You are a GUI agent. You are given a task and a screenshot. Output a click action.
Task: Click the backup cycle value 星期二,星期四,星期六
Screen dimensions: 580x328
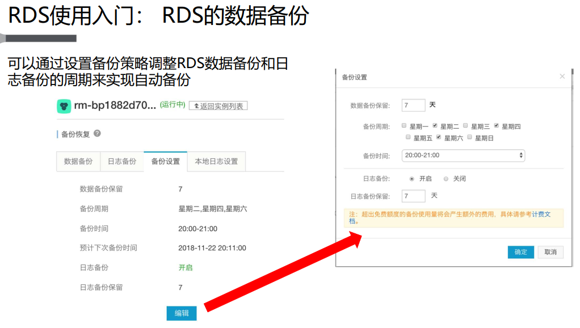213,209
